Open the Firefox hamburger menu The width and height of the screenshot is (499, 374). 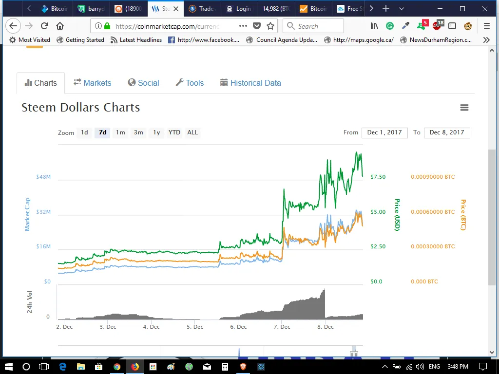click(x=487, y=26)
